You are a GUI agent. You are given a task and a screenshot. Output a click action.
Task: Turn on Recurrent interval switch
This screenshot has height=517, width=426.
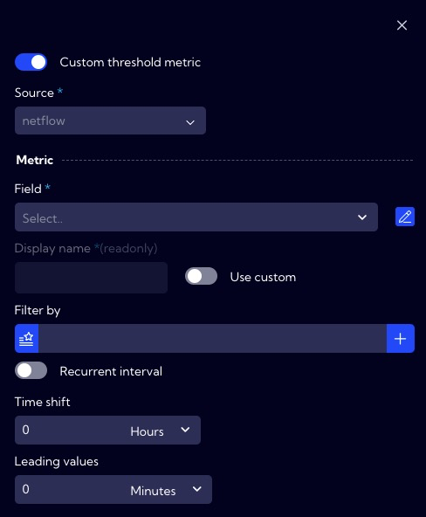(x=31, y=370)
